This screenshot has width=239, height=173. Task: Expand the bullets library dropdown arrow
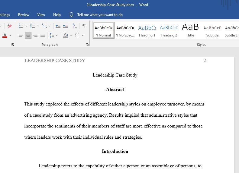pos(26,26)
